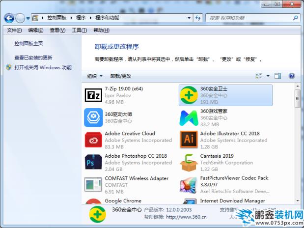Select Google Chrome program name
Screen dimensions: 304x228
[x=123, y=201]
